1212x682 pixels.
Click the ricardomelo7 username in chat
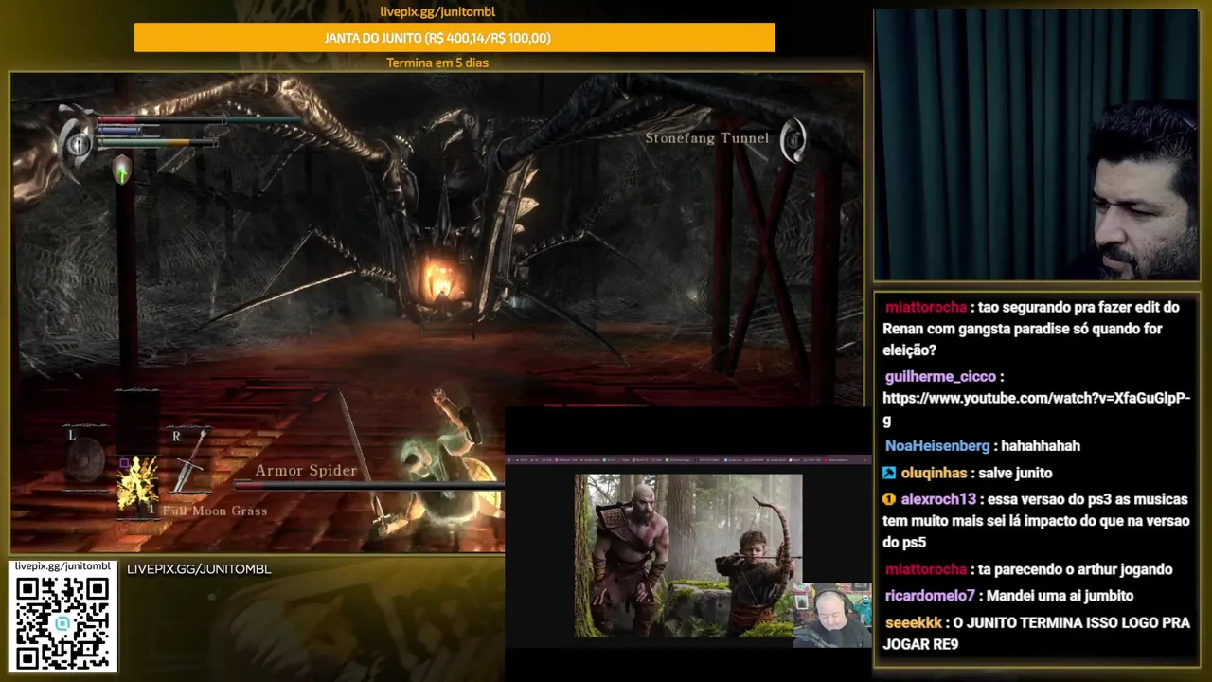(x=930, y=596)
